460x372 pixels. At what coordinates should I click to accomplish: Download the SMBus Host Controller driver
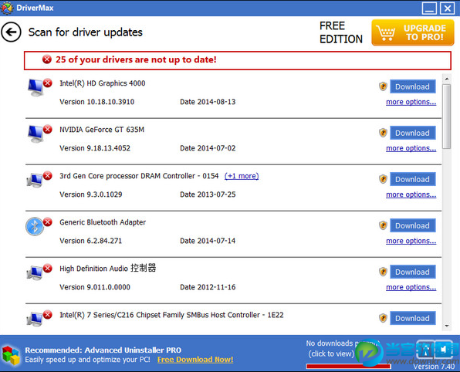coord(413,318)
